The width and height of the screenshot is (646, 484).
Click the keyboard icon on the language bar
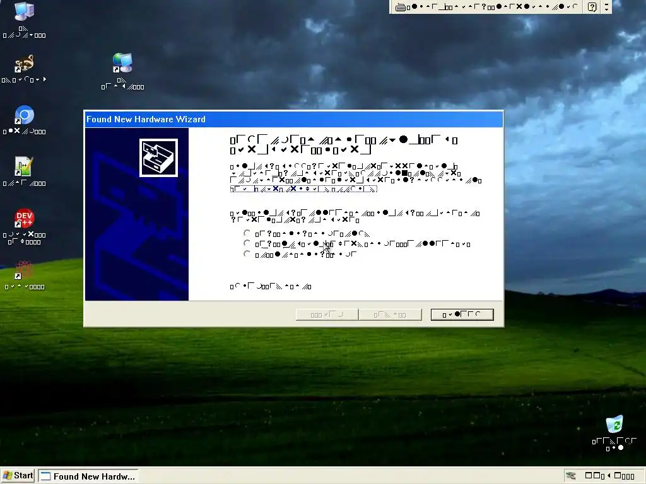[x=400, y=7]
